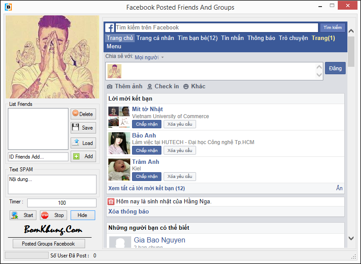Click the Thêm ảnh add photo link
The width and height of the screenshot is (361, 264).
[x=129, y=86]
